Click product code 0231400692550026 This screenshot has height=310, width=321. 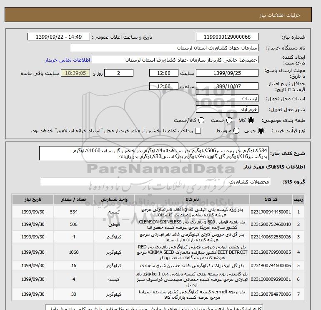click(x=271, y=237)
